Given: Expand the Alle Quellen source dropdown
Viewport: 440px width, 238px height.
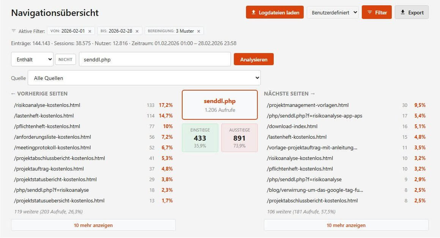Looking at the screenshot, I should (144, 78).
